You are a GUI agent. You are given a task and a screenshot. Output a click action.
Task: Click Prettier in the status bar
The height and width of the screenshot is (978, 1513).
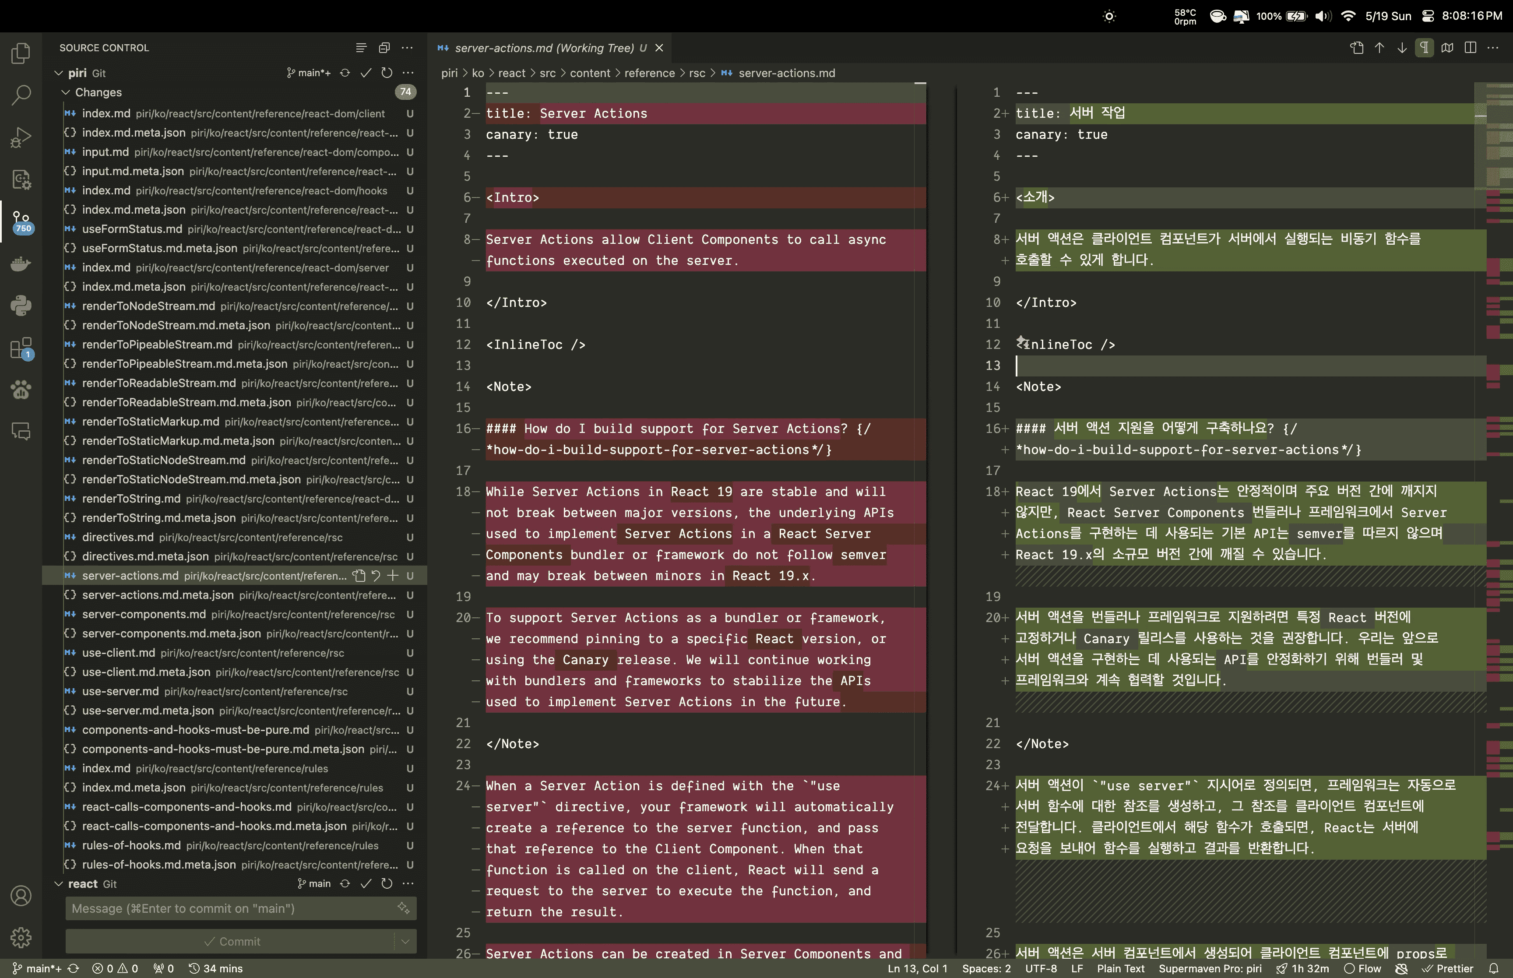(x=1448, y=968)
